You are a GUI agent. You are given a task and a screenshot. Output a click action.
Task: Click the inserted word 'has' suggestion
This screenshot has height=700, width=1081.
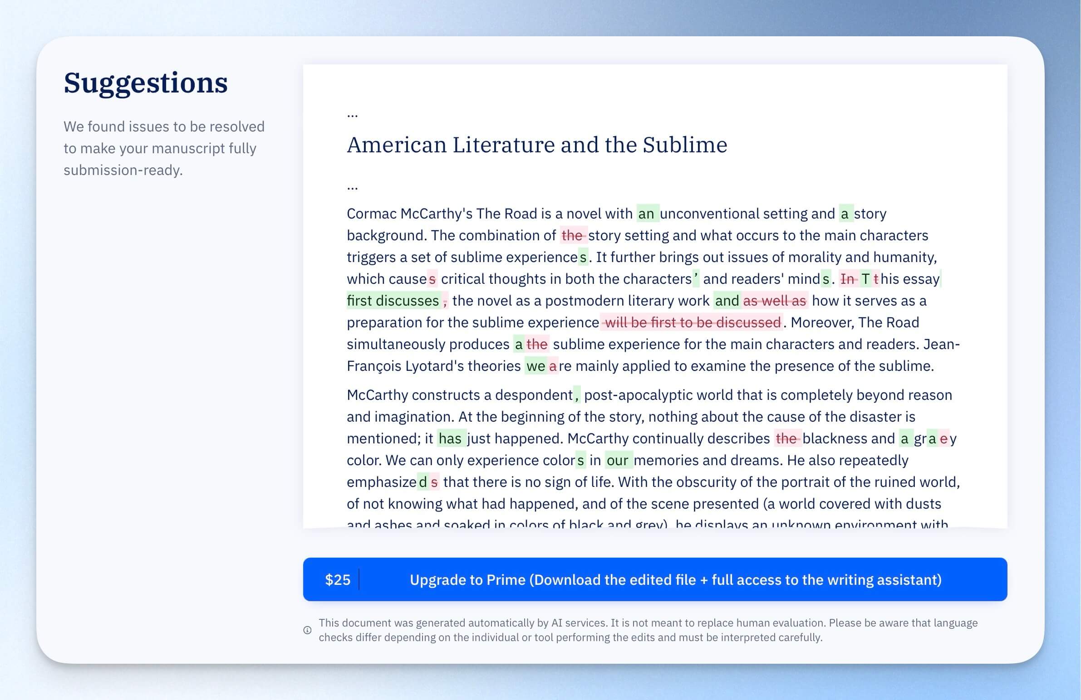tap(451, 438)
